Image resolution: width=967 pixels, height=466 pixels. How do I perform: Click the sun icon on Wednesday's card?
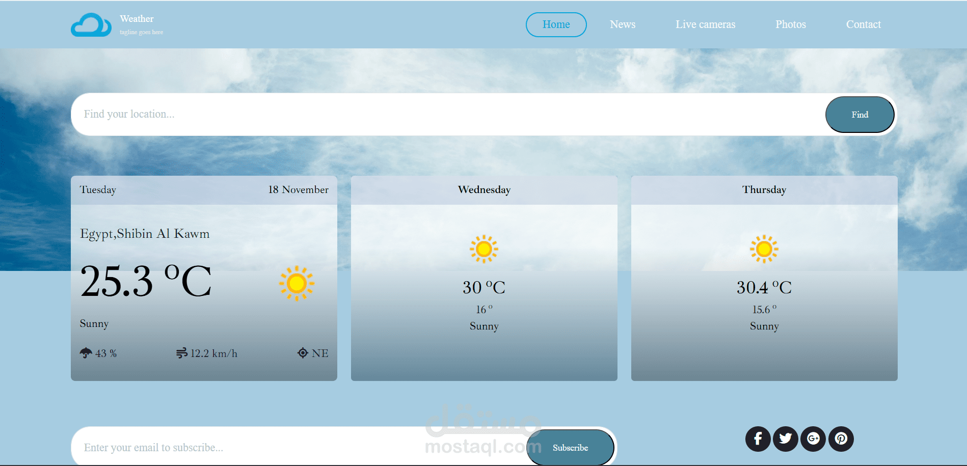484,249
